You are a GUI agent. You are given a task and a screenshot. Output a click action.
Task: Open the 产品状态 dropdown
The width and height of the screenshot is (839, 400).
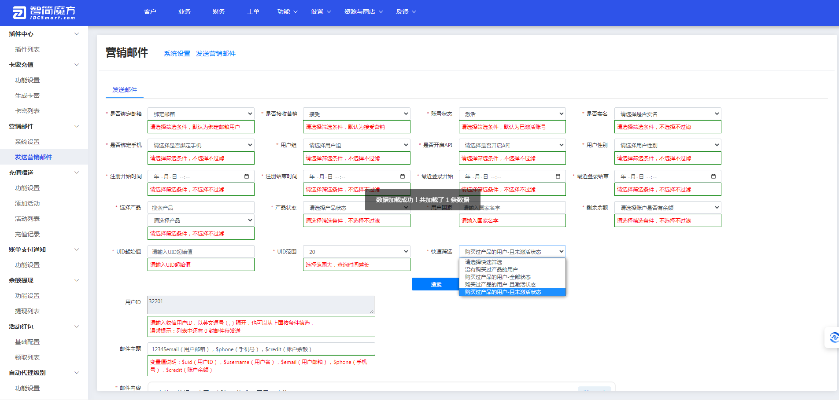click(357, 208)
